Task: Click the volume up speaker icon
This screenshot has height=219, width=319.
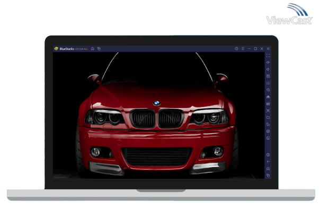Action: coord(268,62)
